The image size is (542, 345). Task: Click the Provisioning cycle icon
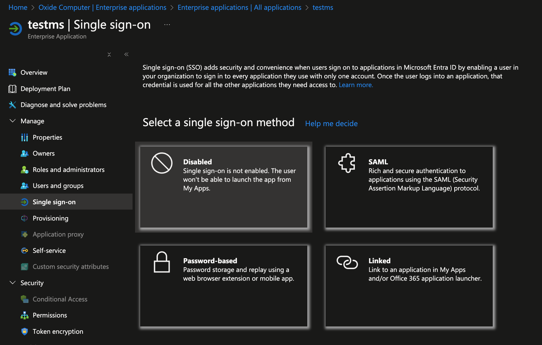(24, 218)
